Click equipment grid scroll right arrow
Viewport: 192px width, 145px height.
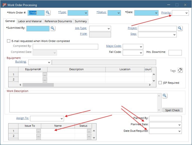[x=150, y=85]
